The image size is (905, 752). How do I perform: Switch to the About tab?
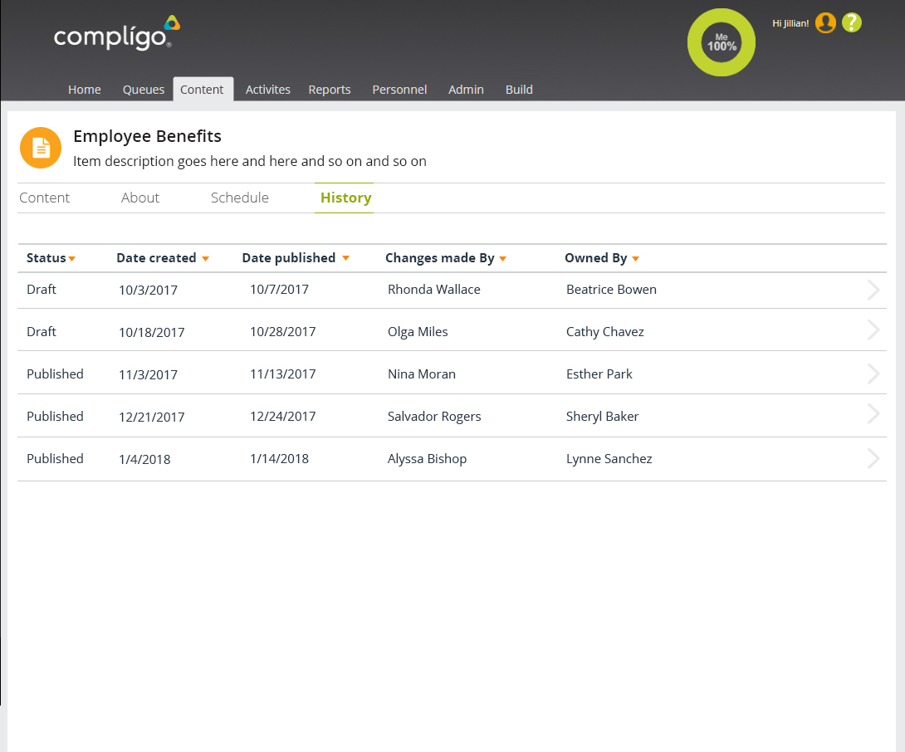pyautogui.click(x=140, y=198)
